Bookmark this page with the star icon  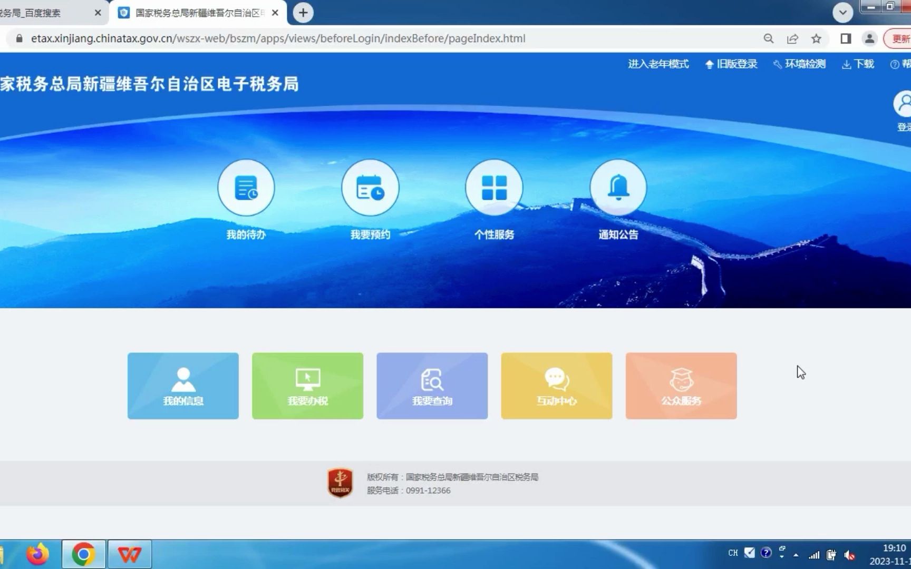coord(817,38)
